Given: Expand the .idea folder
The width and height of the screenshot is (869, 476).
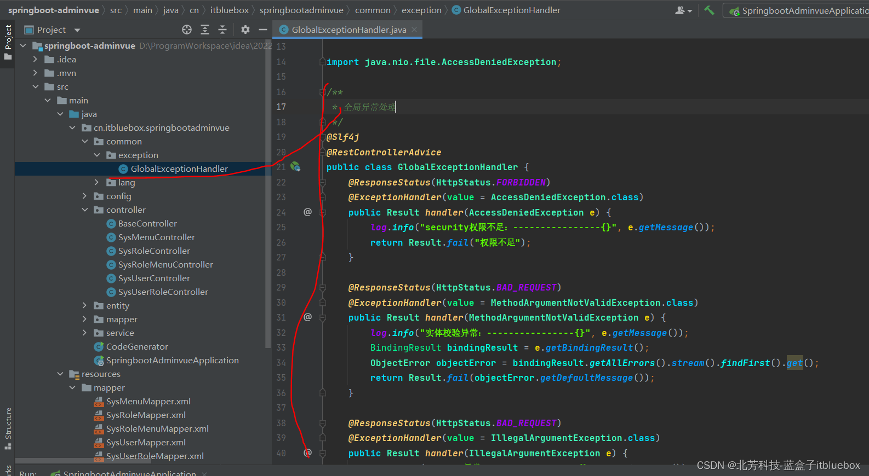Looking at the screenshot, I should coord(35,59).
